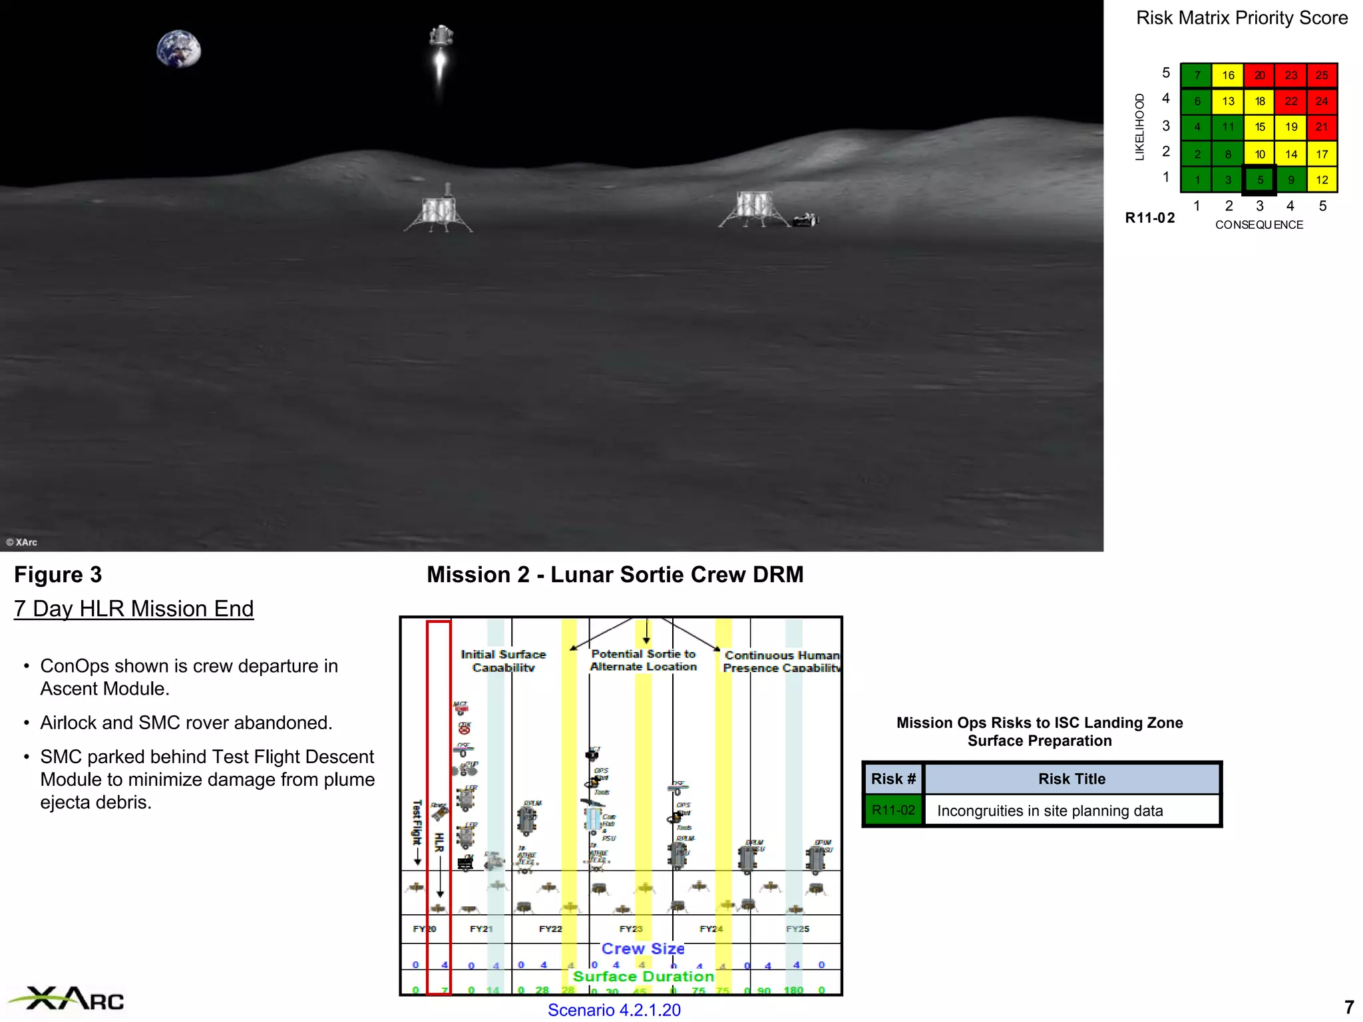Click the slide page number 7
This screenshot has width=1363, height=1022.
coord(1349,1007)
